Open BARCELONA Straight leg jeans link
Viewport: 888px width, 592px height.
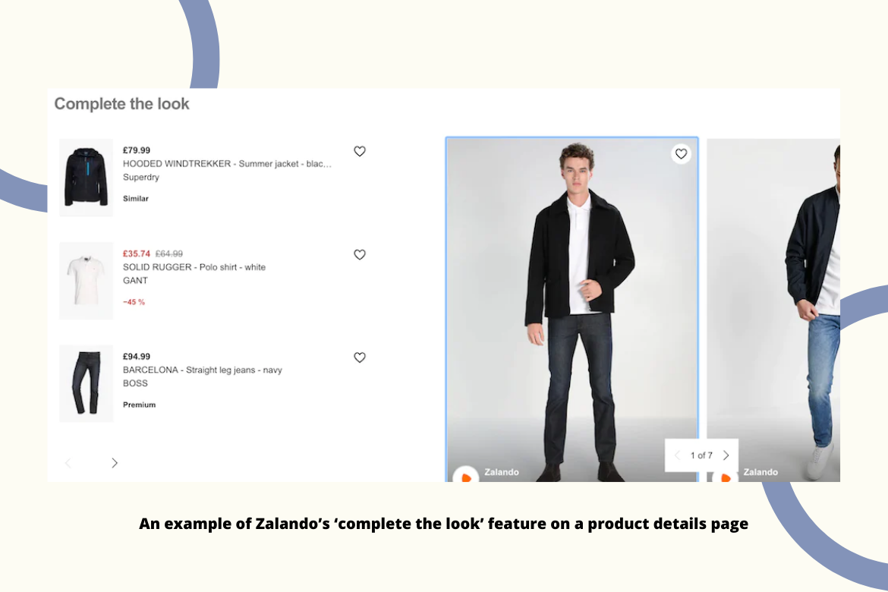pos(202,370)
